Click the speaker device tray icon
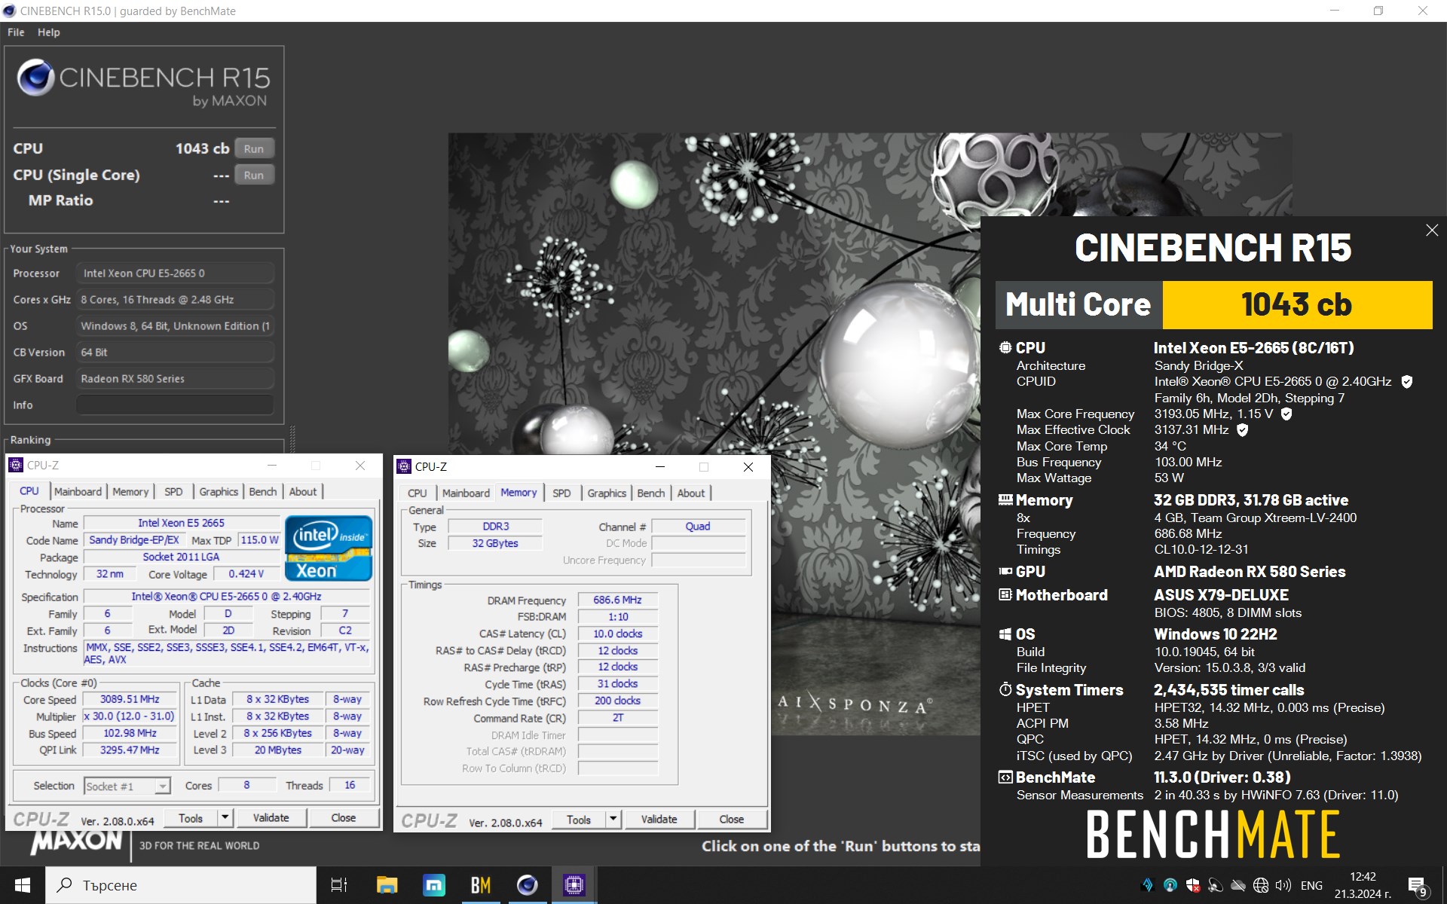This screenshot has height=904, width=1447. (x=1216, y=885)
